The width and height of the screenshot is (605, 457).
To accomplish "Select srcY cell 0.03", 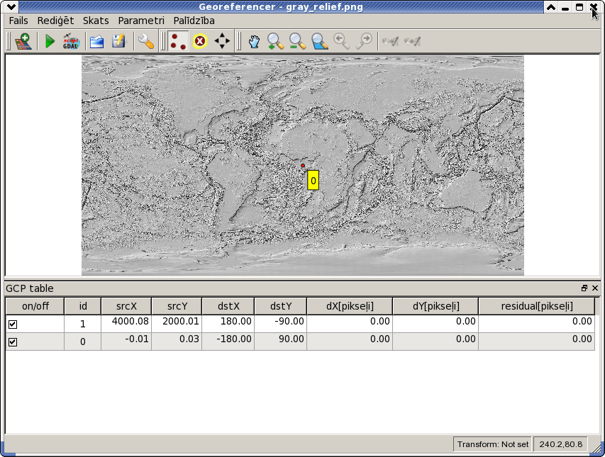I will (x=177, y=342).
